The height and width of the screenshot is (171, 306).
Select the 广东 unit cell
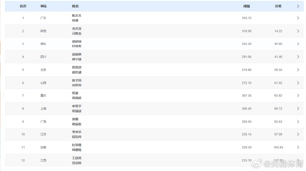tap(43, 18)
